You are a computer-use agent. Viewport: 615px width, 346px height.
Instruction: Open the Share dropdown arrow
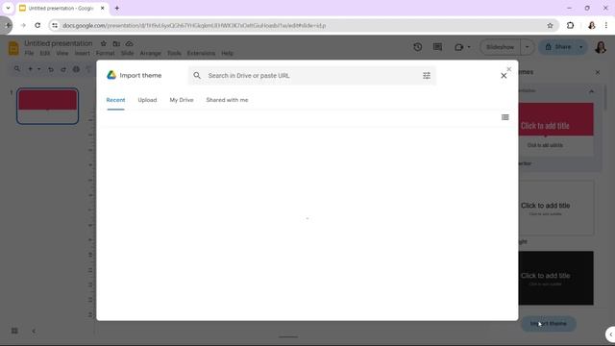pyautogui.click(x=580, y=47)
